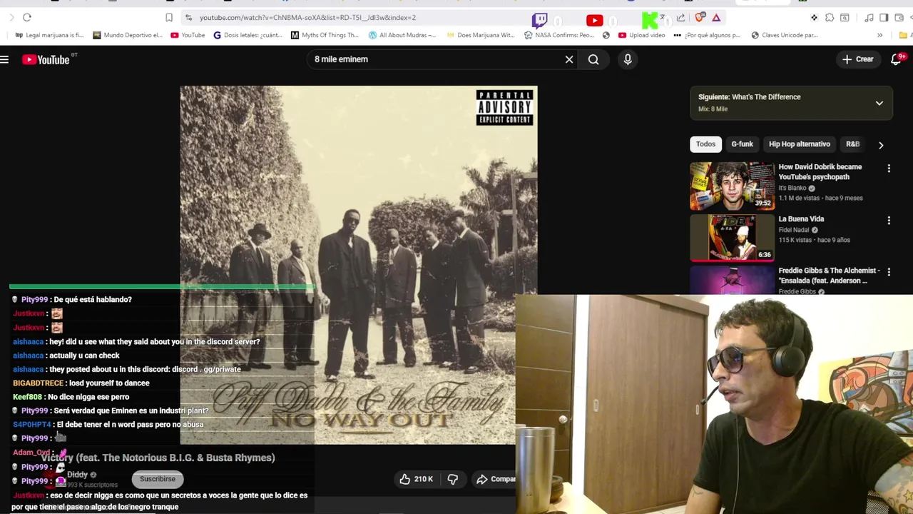The image size is (913, 514).
Task: Start voice search with microphone icon
Action: tap(628, 59)
